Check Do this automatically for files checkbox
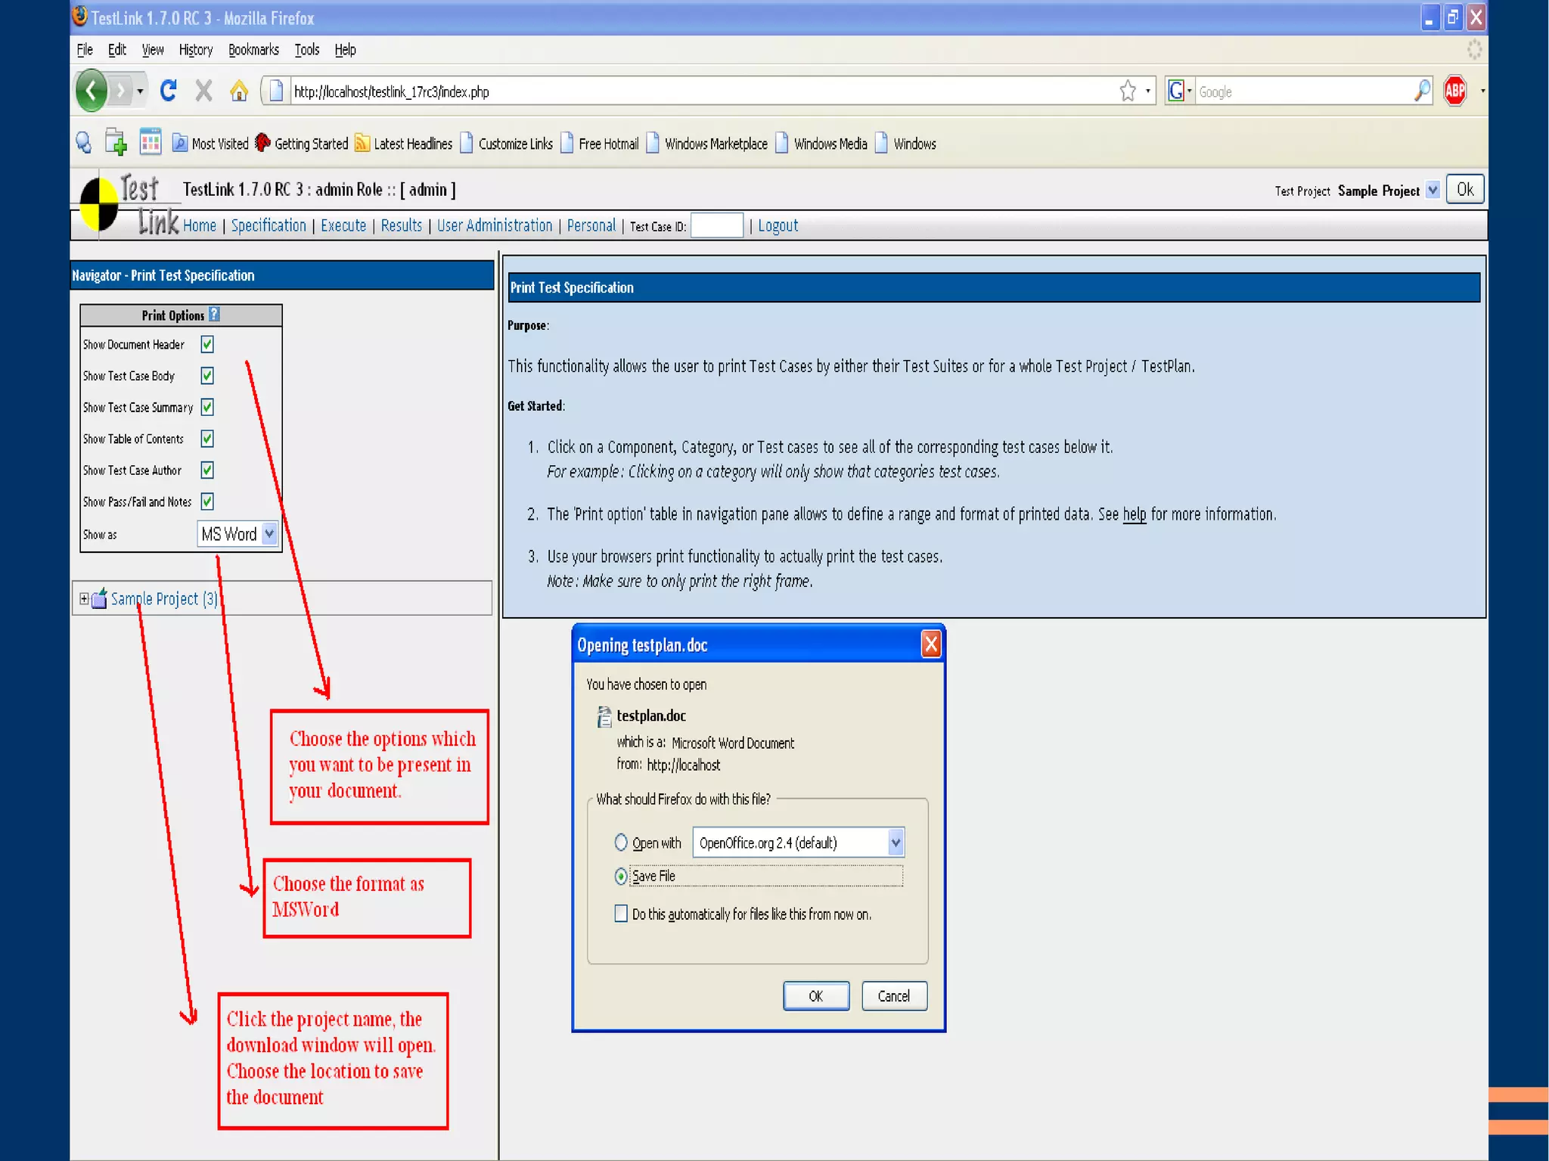 click(621, 914)
